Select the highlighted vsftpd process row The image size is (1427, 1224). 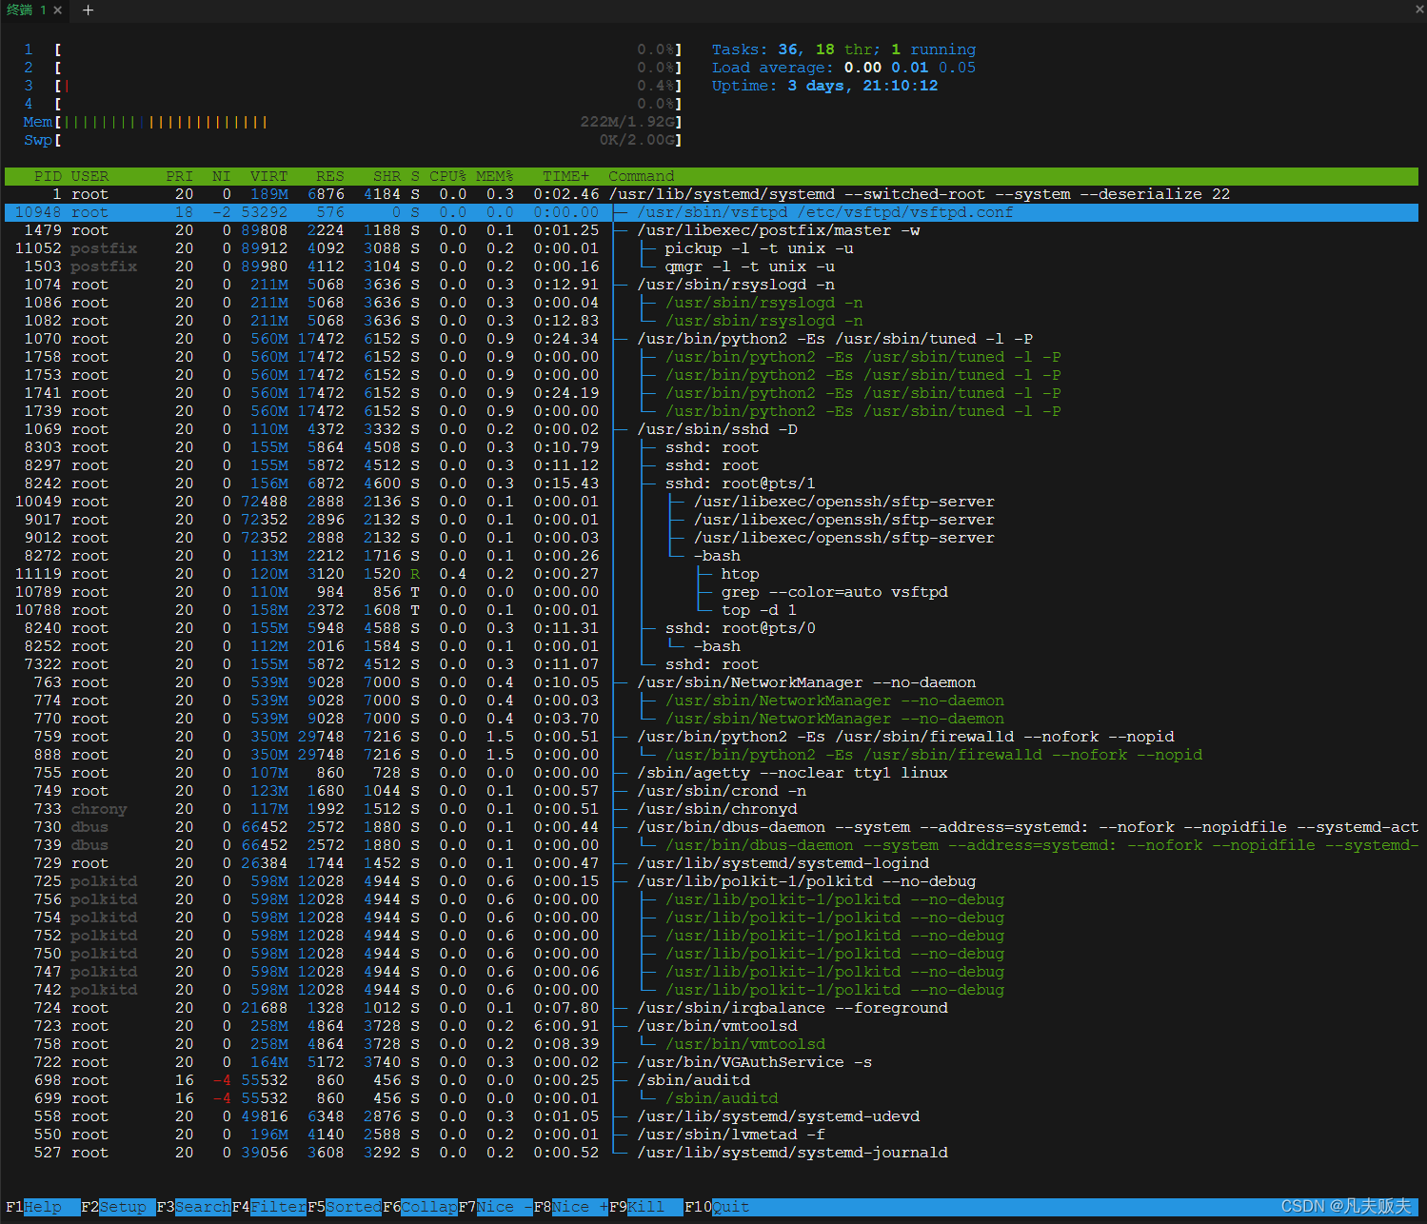coord(711,212)
